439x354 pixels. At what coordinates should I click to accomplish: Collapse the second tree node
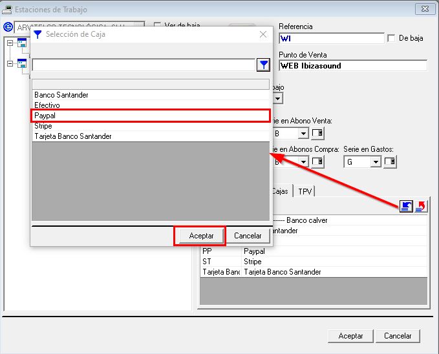pyautogui.click(x=10, y=63)
